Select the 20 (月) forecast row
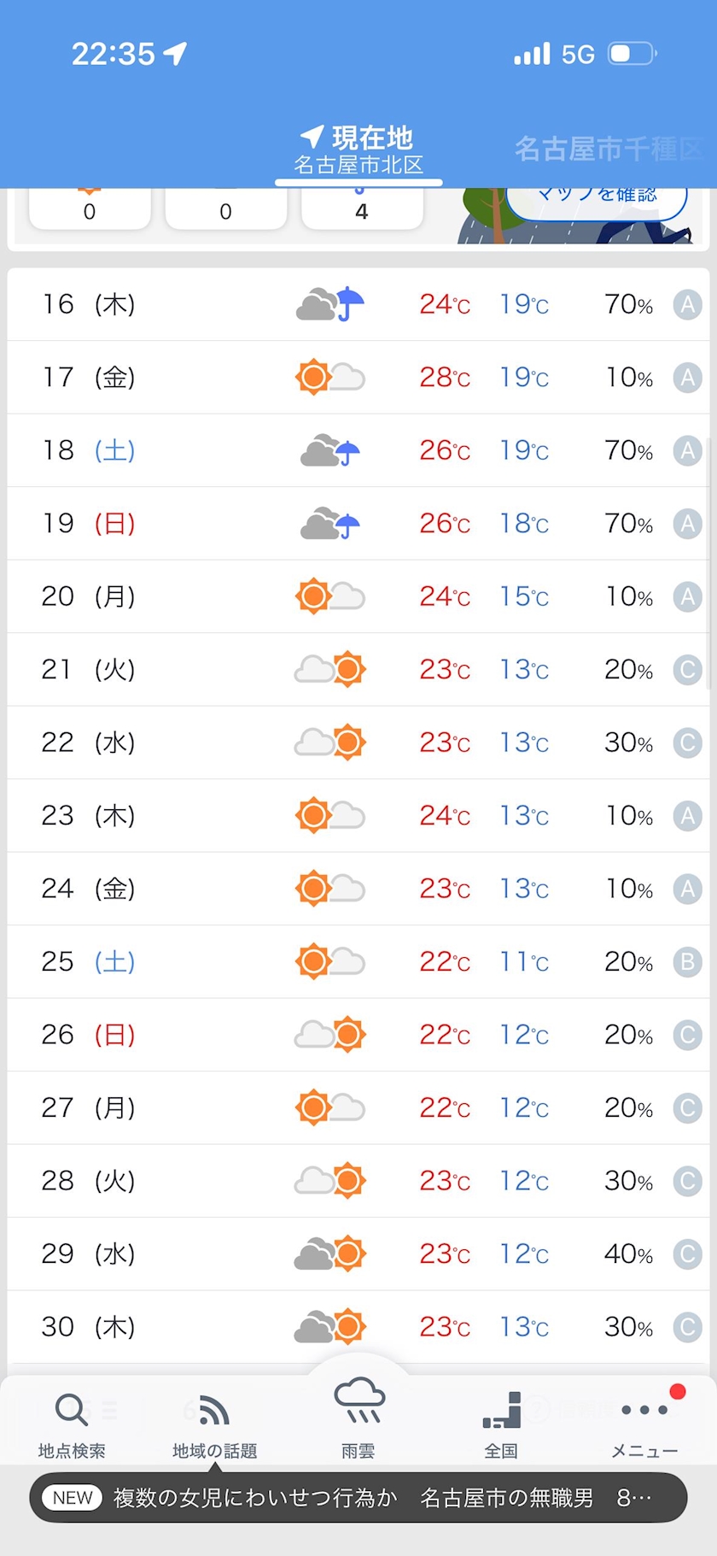This screenshot has height=1556, width=717. 358,596
